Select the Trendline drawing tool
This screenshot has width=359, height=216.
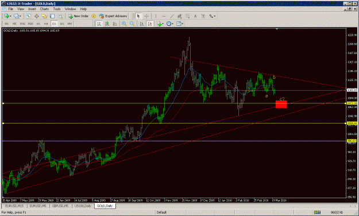coord(172,16)
